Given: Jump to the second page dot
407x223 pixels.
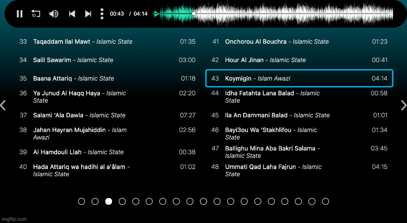Looking at the screenshot, I should coord(95,202).
